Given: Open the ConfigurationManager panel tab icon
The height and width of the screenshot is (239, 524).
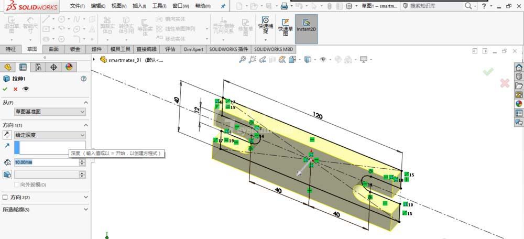Looking at the screenshot, I should click(38, 67).
